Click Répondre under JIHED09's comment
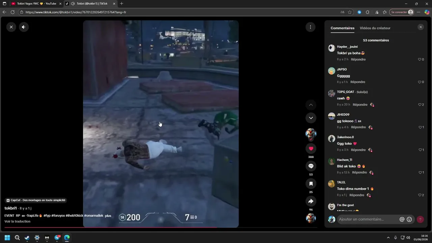The image size is (432, 243). 358,127
